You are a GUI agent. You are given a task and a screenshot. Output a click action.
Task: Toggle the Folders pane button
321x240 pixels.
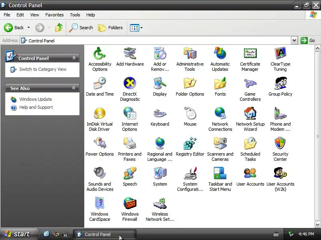[110, 28]
